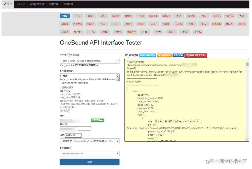Click the secret input field
Screen dimensions: 252x169
(75, 129)
